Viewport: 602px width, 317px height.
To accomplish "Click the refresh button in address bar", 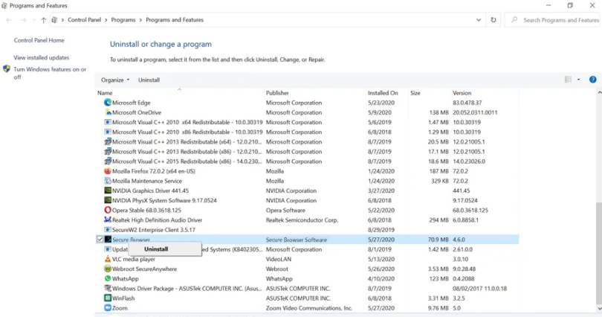I will (x=493, y=19).
